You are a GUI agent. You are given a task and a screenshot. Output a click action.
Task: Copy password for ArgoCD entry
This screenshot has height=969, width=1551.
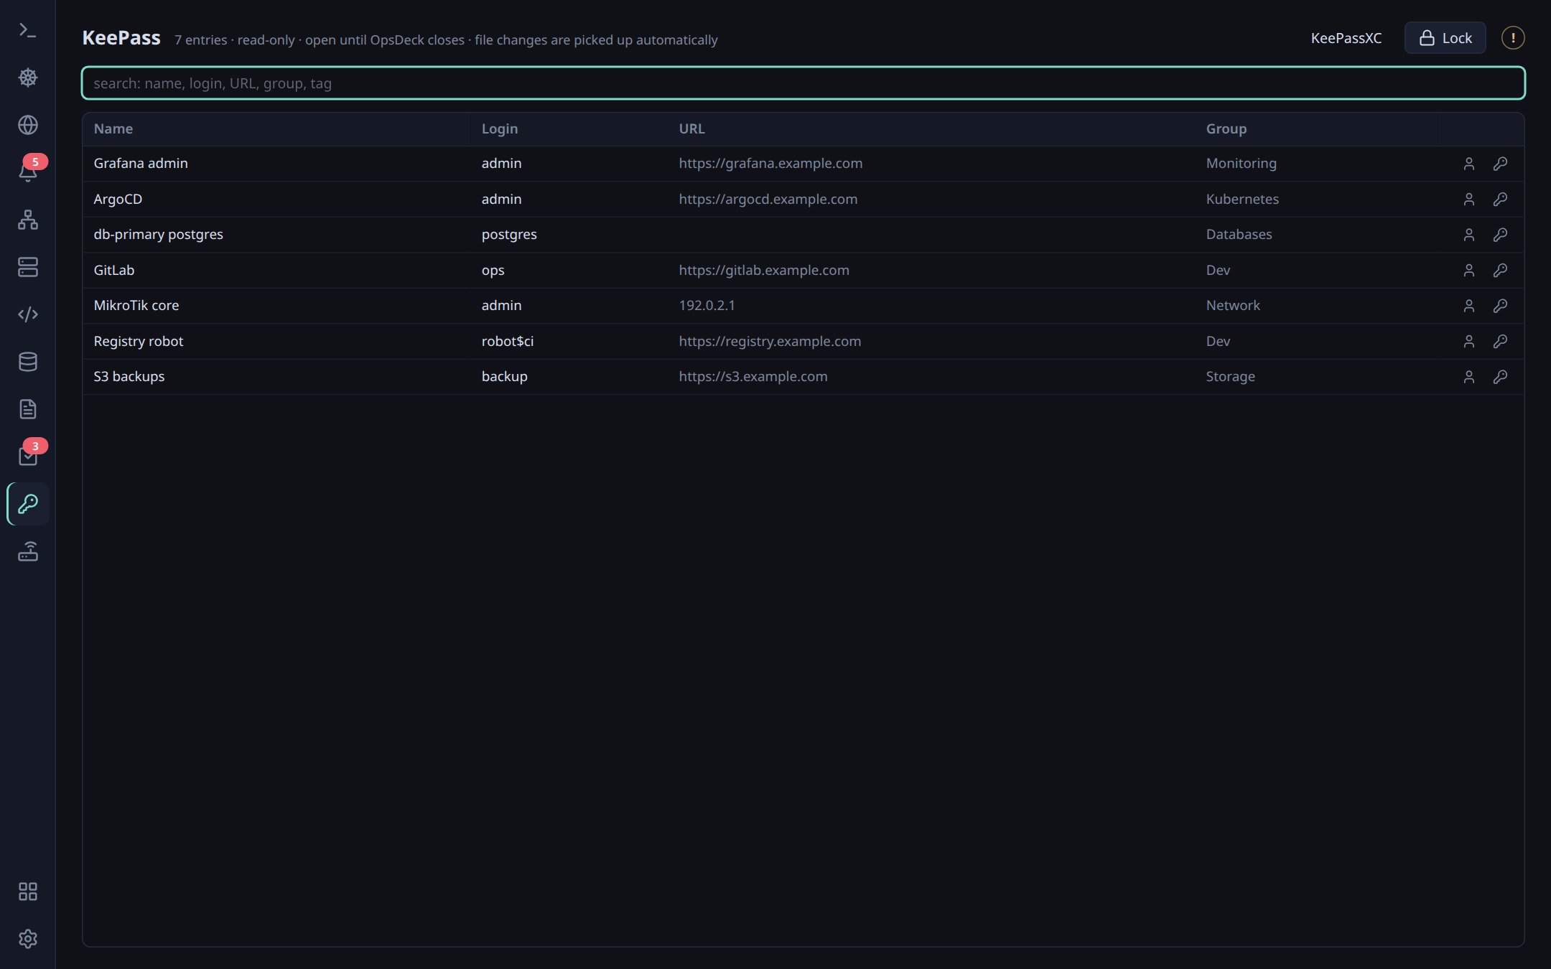click(x=1500, y=199)
